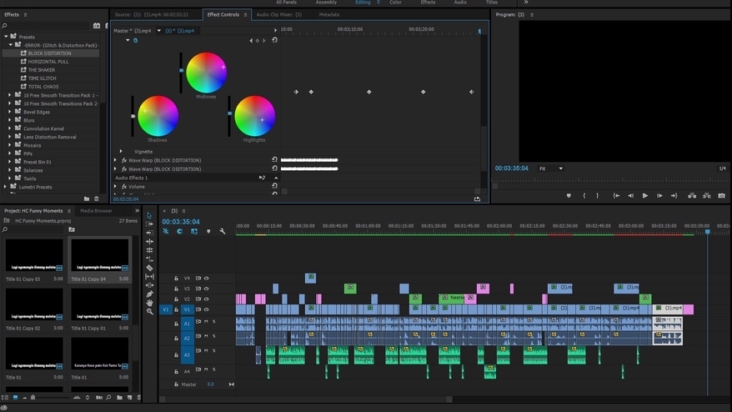Toggle V3 track eye visibility

(206, 289)
